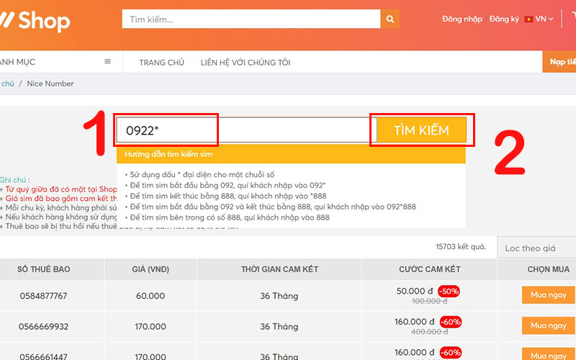Click the Nice Number breadcrumb

[x=50, y=84]
